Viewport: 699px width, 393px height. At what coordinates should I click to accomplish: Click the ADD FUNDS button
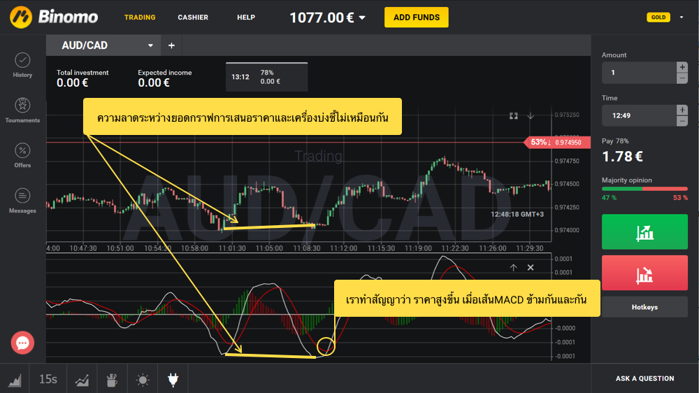[x=417, y=17]
